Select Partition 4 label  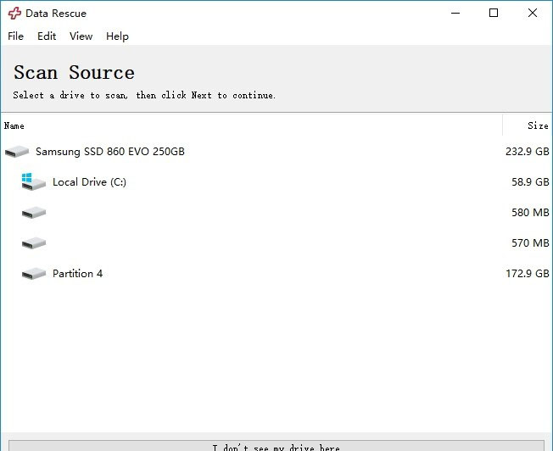(x=77, y=274)
